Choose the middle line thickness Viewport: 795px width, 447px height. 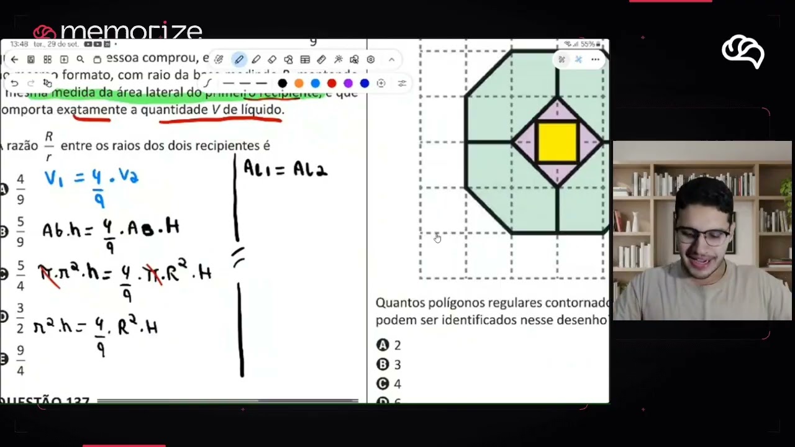[245, 83]
